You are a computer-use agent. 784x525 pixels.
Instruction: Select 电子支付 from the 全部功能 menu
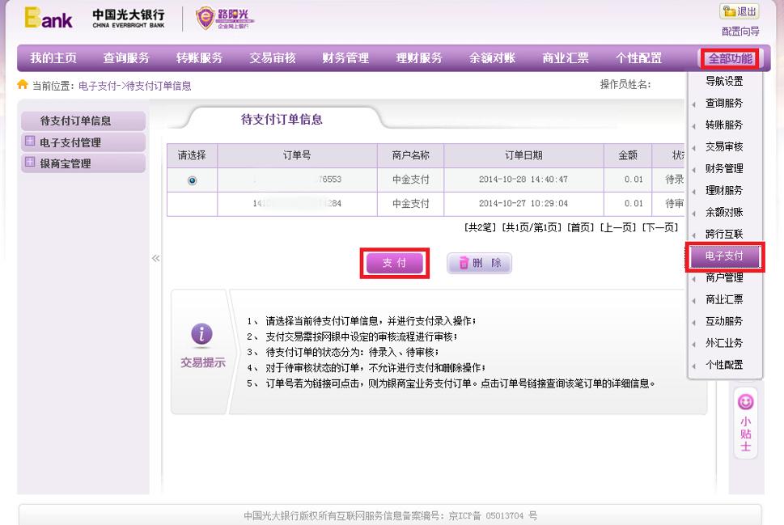coord(723,256)
